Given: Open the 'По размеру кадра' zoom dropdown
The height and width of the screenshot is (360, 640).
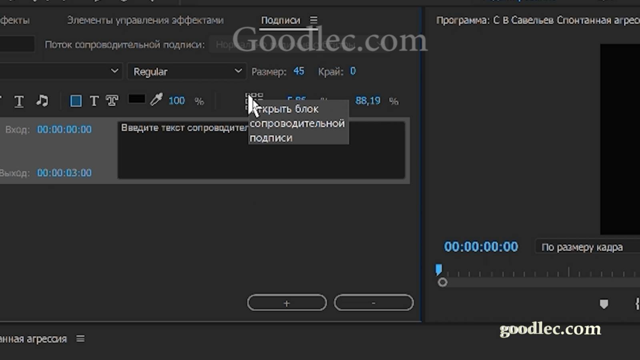Looking at the screenshot, I should click(581, 247).
